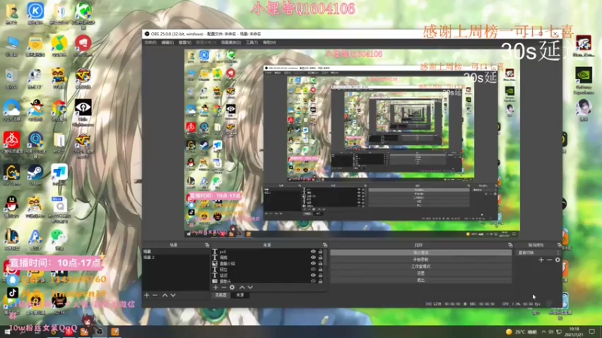Switch to the 混音器 tab
This screenshot has width=602, height=338.
[220, 295]
